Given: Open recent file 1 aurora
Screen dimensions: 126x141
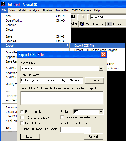Looking at the screenshot, I should tap(9, 107).
